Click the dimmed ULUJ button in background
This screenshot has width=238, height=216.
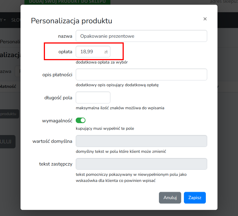point(7,142)
